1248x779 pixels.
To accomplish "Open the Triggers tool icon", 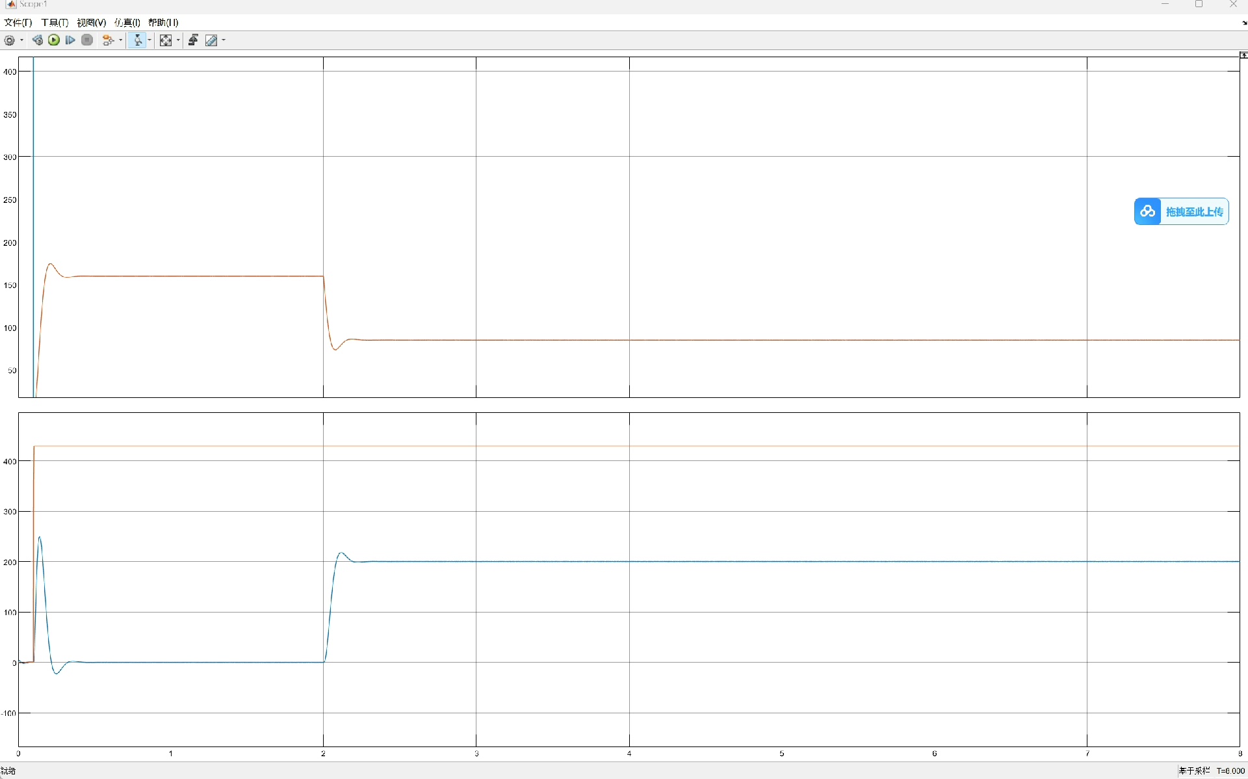I will coord(193,40).
